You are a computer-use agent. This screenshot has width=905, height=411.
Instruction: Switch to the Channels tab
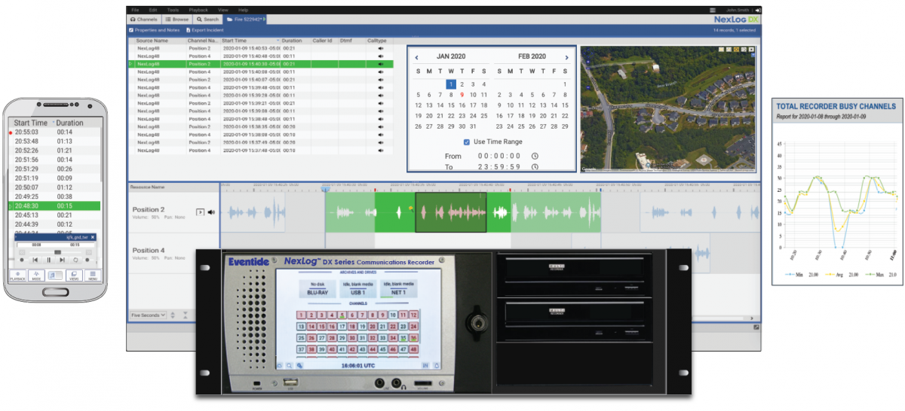pyautogui.click(x=143, y=19)
